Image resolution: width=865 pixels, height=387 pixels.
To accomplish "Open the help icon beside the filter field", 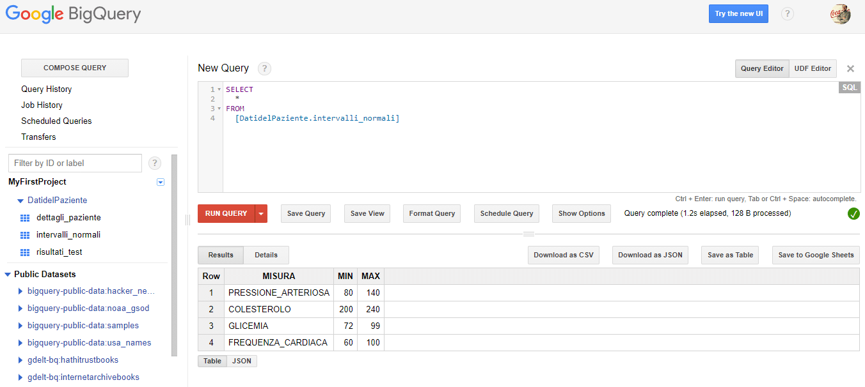I will [x=155, y=163].
